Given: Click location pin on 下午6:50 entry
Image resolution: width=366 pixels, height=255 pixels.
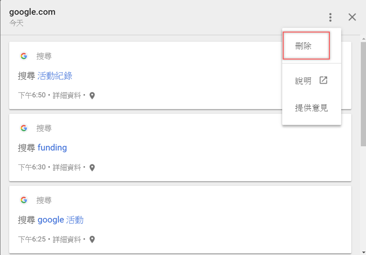Looking at the screenshot, I should click(x=92, y=96).
